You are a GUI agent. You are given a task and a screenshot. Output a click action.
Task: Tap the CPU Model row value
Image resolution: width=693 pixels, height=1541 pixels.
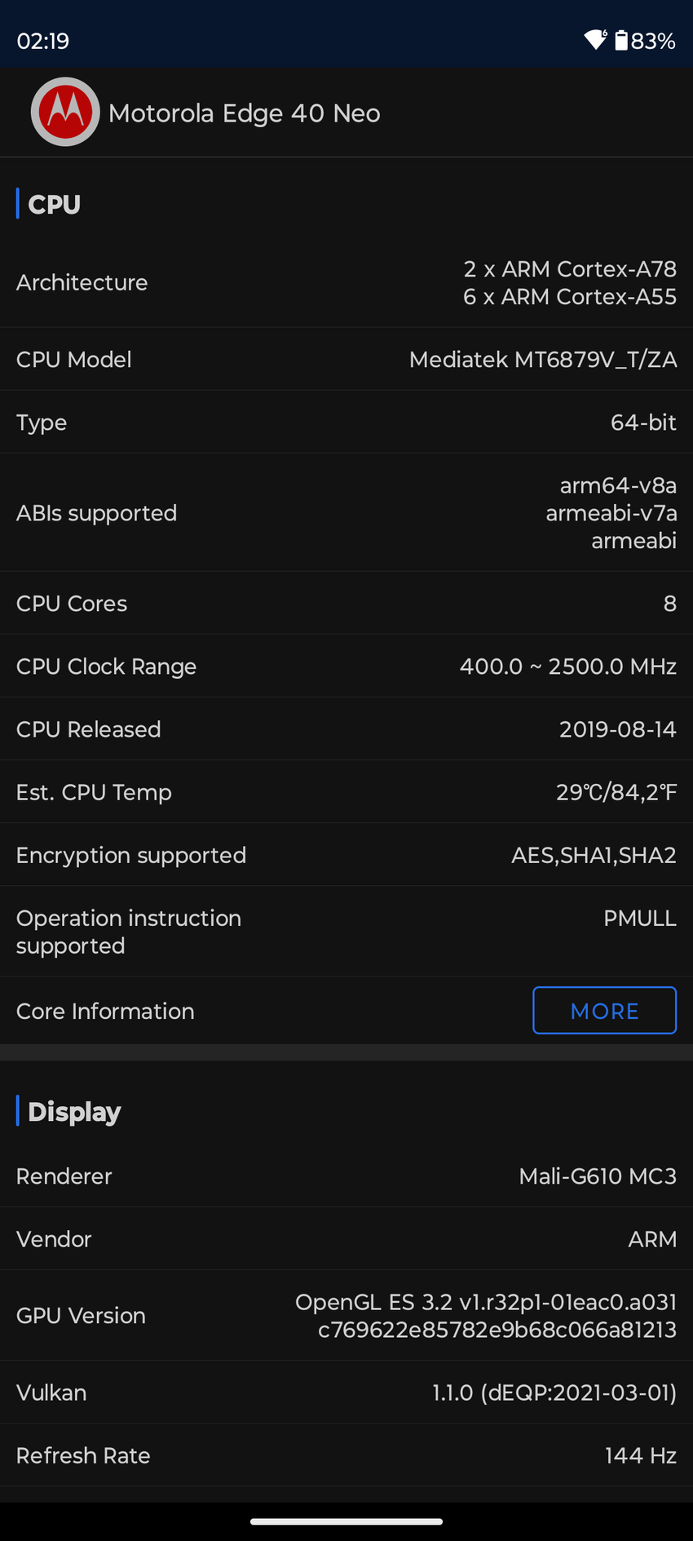542,360
